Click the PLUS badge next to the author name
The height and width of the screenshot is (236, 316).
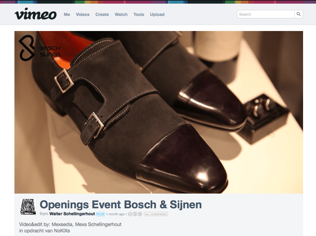[100, 214]
